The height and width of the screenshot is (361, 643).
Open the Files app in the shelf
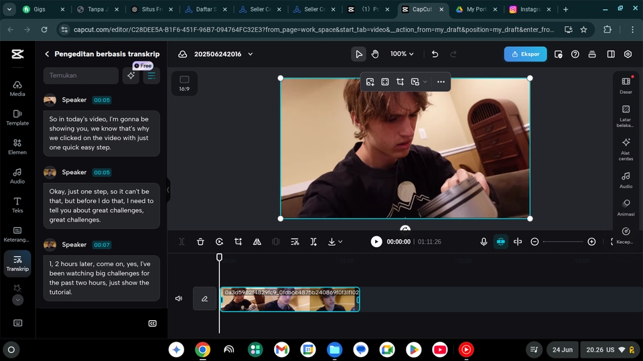[x=334, y=350]
